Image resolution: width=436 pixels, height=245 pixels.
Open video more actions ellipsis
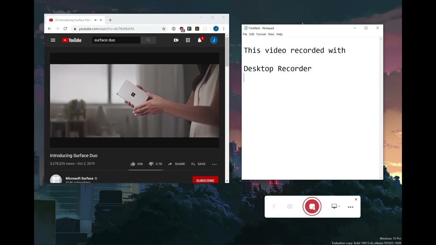(x=214, y=164)
